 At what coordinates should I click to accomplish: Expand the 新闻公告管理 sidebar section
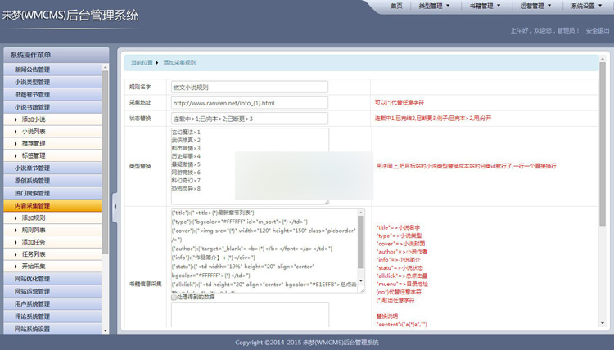click(x=52, y=70)
